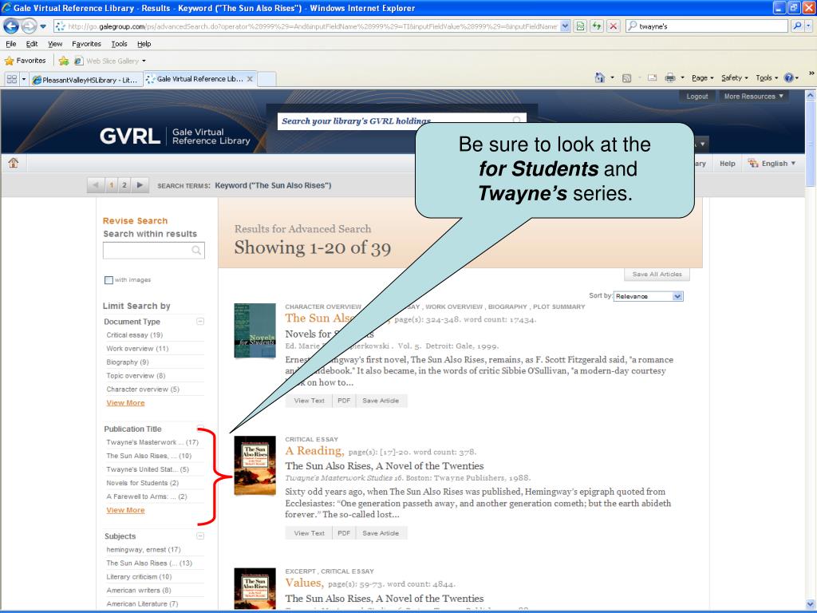Click the GVRL home house icon

click(x=14, y=163)
